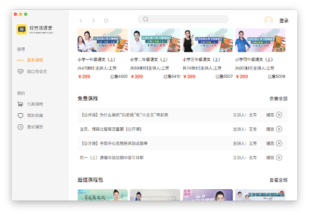The height and width of the screenshot is (215, 309).
Task: Open 脱口秀会员 in the sidebar
Action: point(37,71)
